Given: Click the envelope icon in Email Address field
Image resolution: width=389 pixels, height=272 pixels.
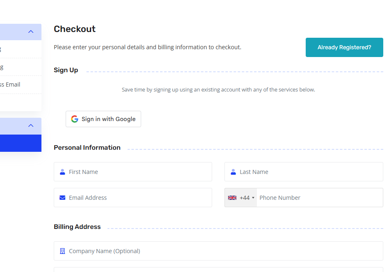Looking at the screenshot, I should click(x=62, y=198).
